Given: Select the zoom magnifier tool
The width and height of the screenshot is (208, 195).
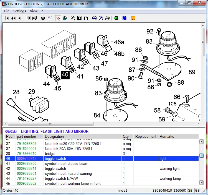Looking at the screenshot, I should pyautogui.click(x=73, y=18).
